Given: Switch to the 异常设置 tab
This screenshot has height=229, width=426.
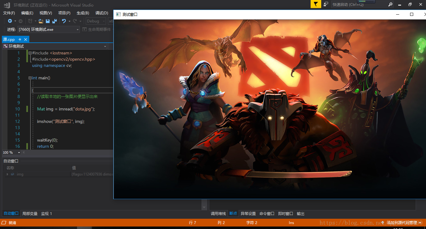Looking at the screenshot, I should 248,213.
